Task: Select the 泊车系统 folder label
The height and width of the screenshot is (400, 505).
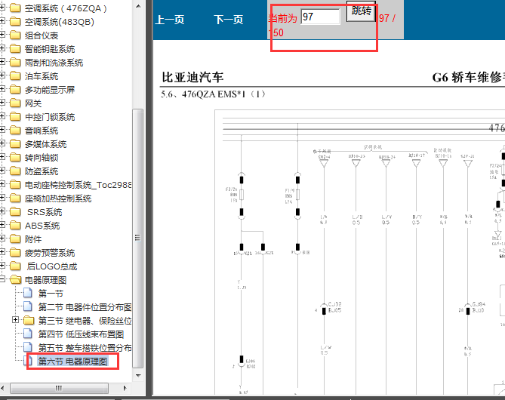Action: click(x=42, y=76)
